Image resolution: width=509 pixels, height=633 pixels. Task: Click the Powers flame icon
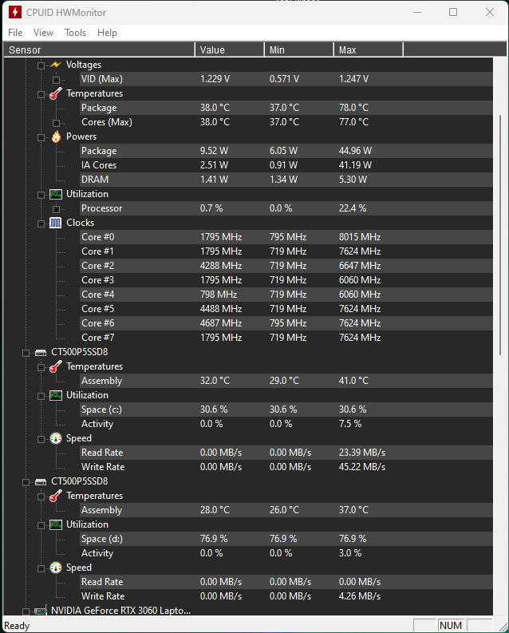pos(56,136)
